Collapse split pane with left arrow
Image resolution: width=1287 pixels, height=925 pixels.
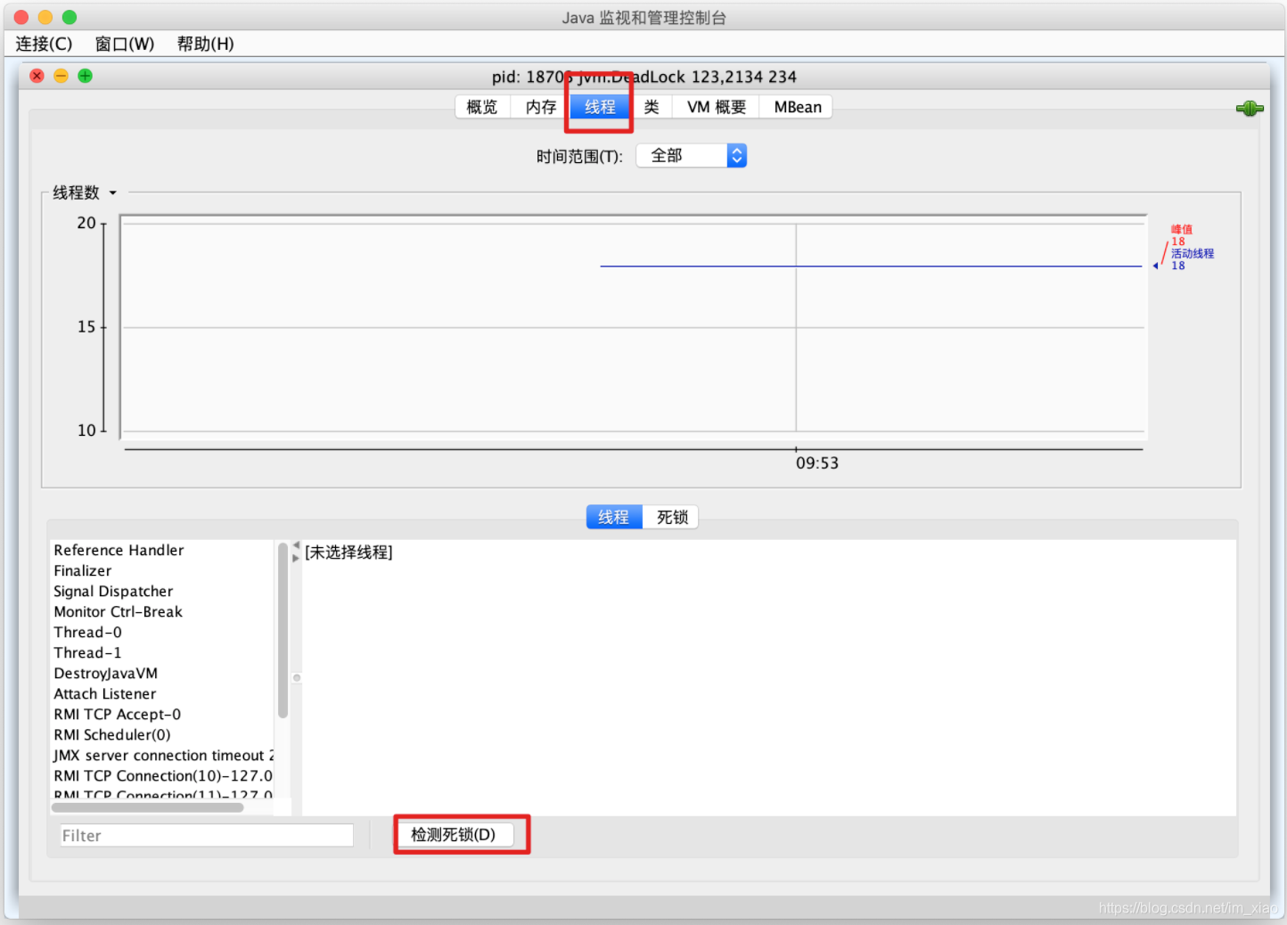click(x=297, y=544)
